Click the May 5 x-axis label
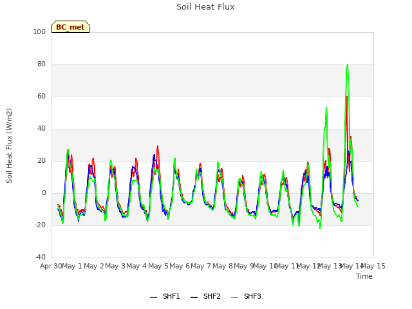Viewport: 412px width, 309px height. pyautogui.click(x=158, y=266)
